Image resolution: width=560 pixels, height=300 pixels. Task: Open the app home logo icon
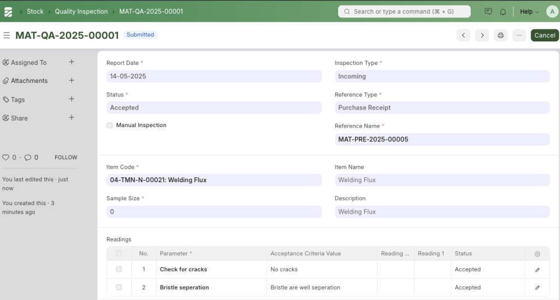pyautogui.click(x=8, y=12)
